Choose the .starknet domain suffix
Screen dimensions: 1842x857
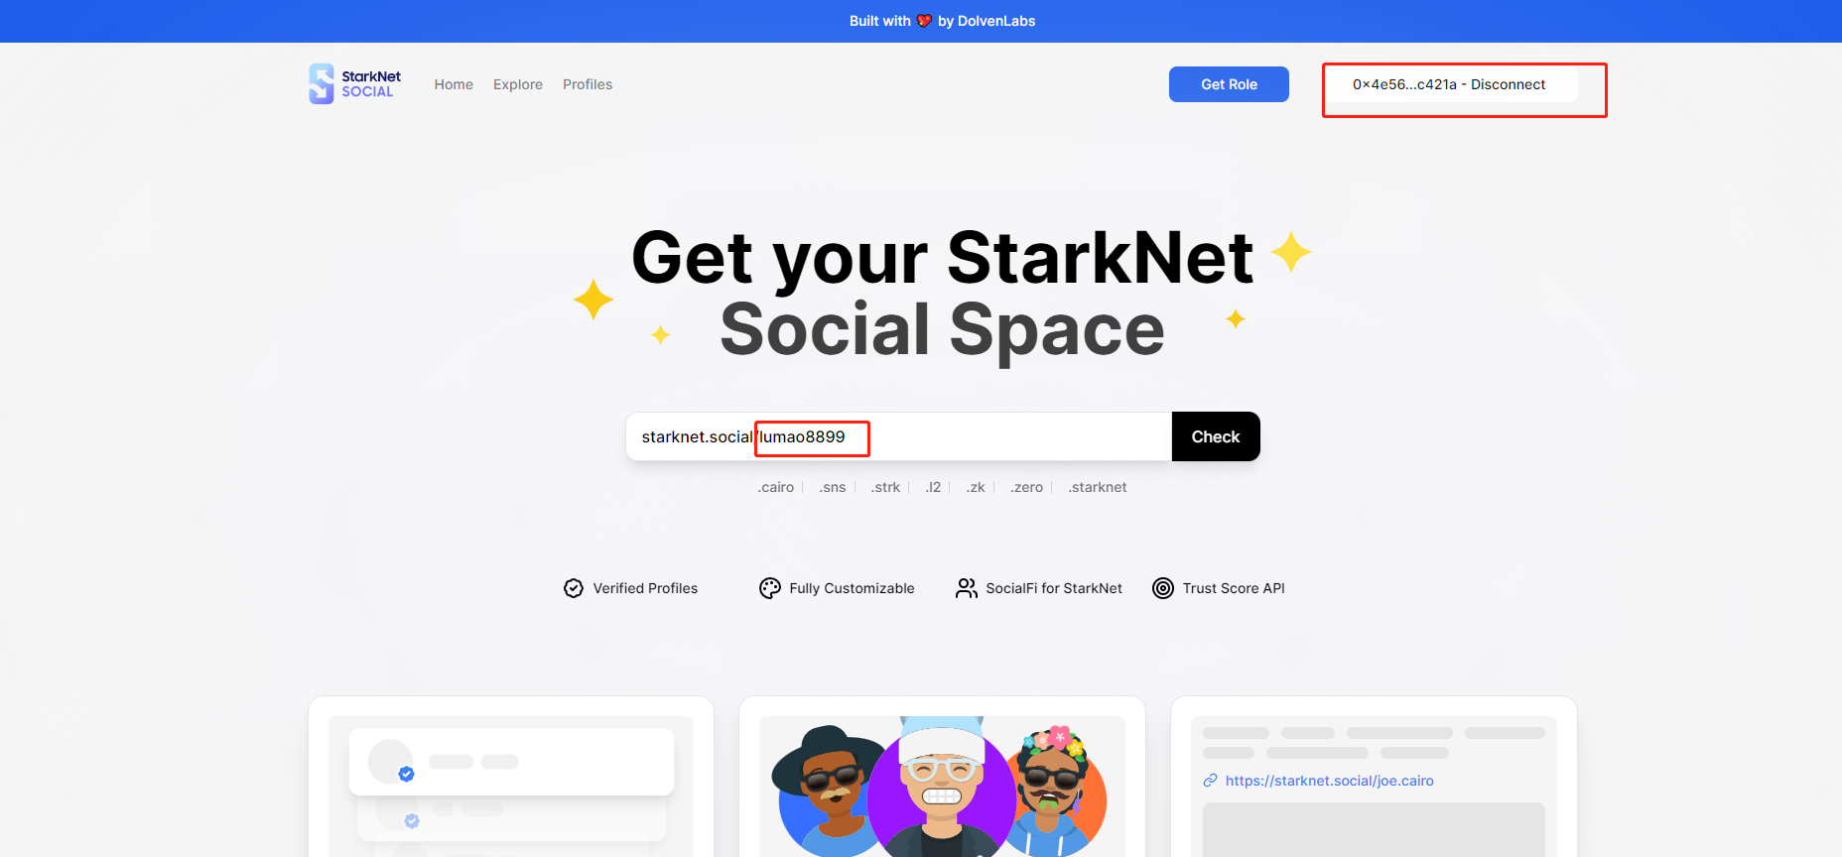[1098, 487]
